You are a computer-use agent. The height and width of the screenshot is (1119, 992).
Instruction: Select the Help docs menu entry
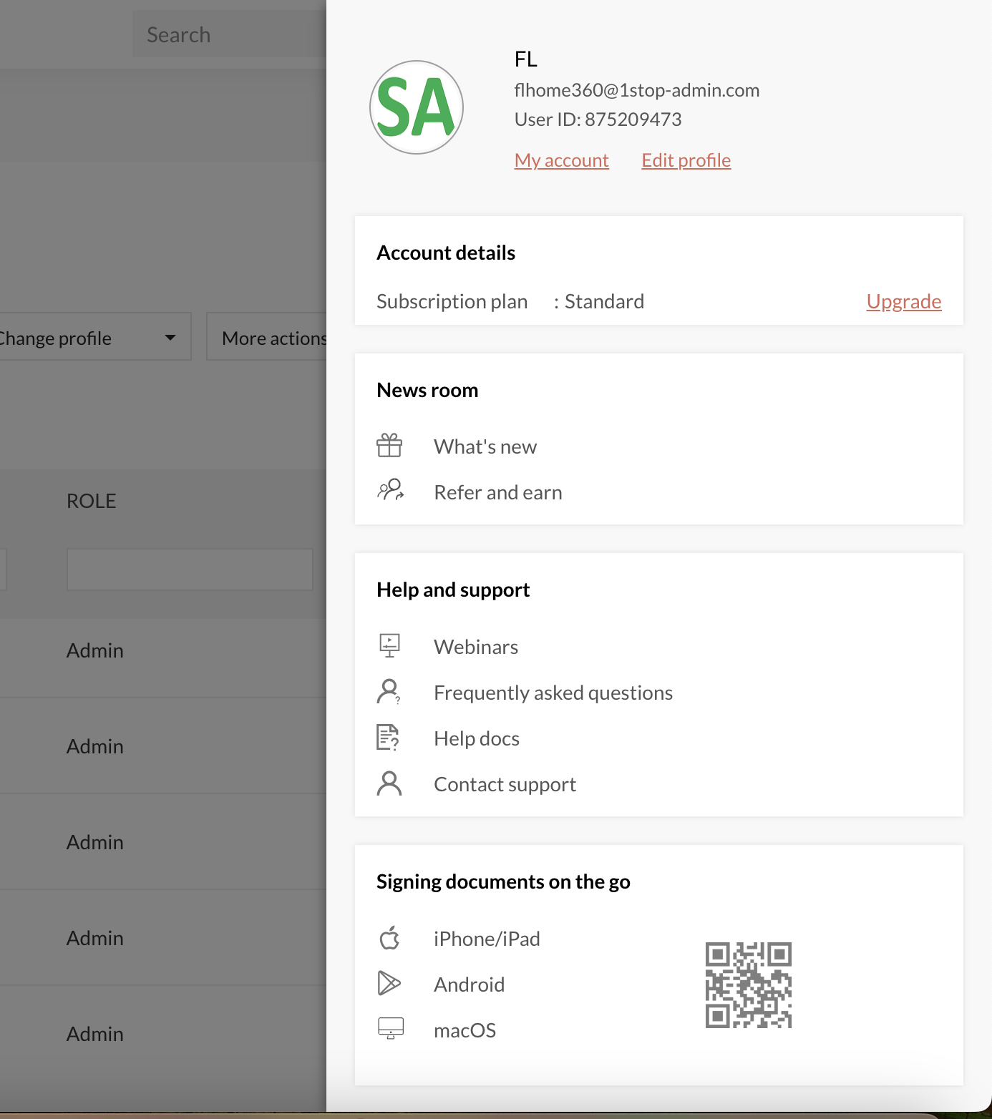point(476,738)
